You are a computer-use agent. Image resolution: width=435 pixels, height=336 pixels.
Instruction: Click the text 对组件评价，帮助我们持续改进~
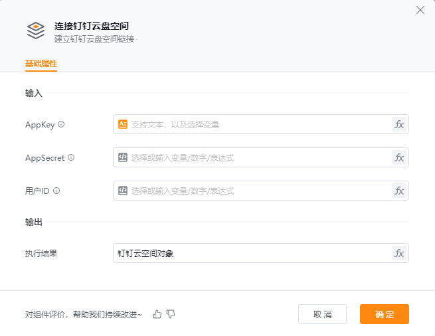pos(84,314)
